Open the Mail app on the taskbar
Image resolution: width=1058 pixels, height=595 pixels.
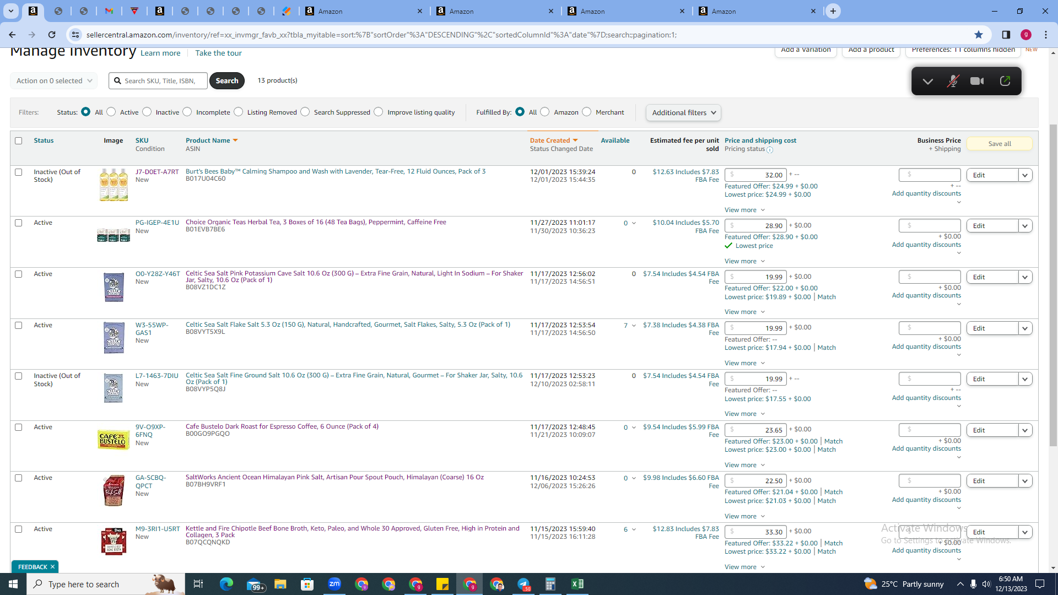pyautogui.click(x=255, y=585)
